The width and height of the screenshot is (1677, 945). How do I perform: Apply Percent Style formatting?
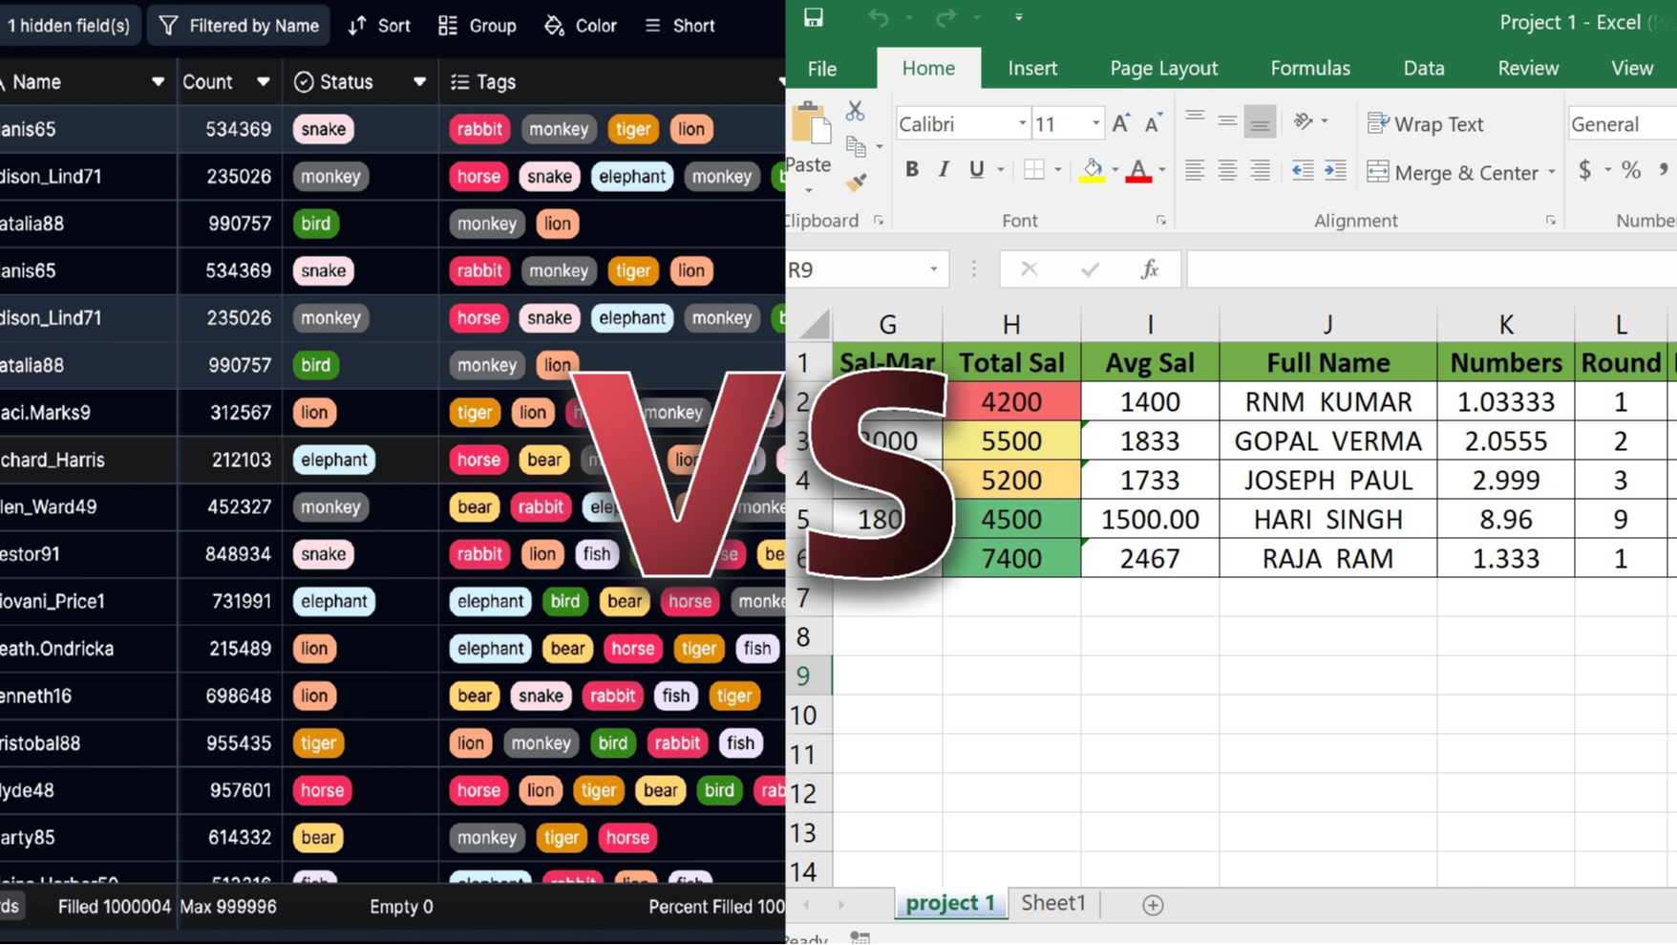click(1631, 169)
